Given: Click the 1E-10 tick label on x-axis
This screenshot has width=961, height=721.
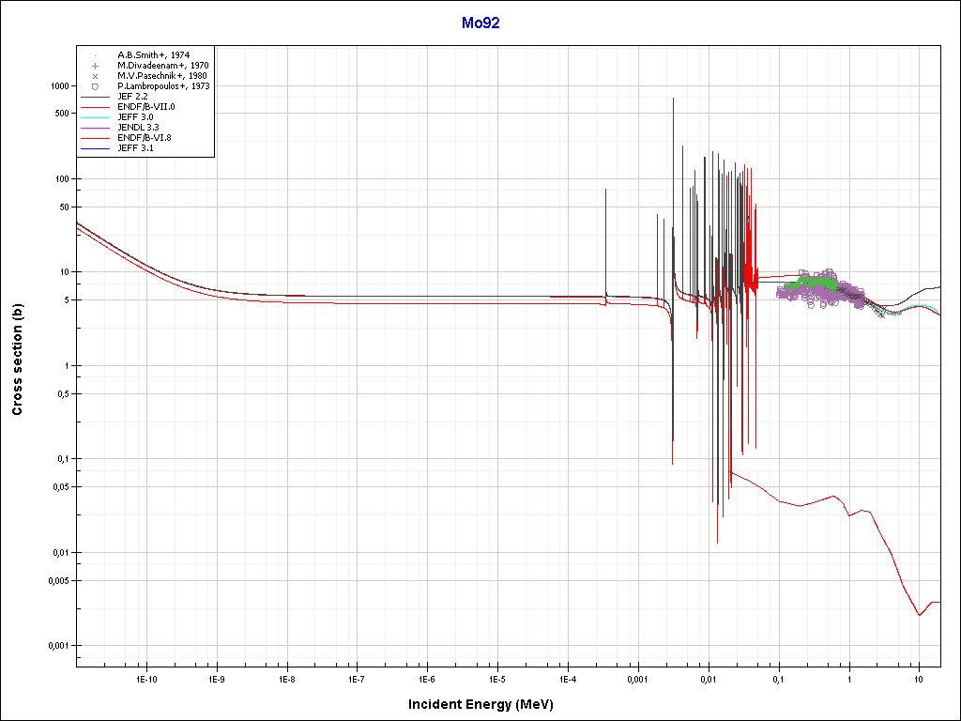Looking at the screenshot, I should click(145, 678).
